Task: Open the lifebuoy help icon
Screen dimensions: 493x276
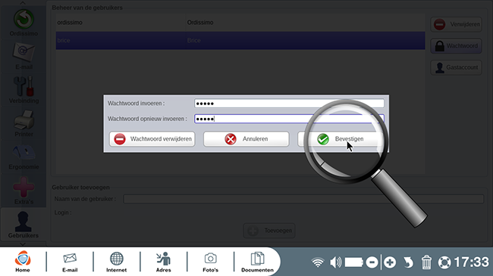Action: (x=444, y=262)
